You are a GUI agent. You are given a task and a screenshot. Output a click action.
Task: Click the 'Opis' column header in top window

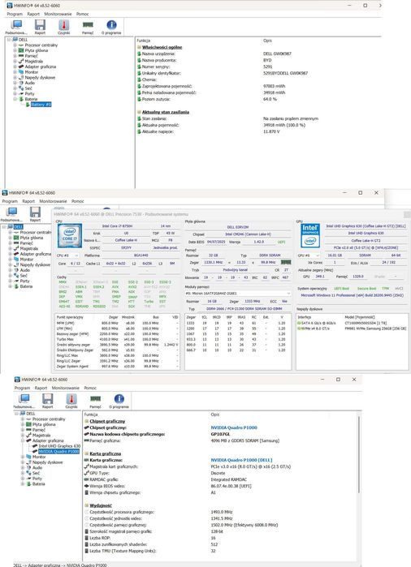pyautogui.click(x=267, y=41)
